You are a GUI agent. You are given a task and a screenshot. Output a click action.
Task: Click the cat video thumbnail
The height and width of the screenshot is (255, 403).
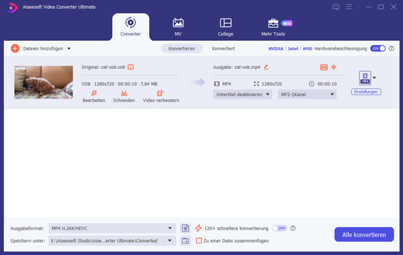tap(44, 82)
